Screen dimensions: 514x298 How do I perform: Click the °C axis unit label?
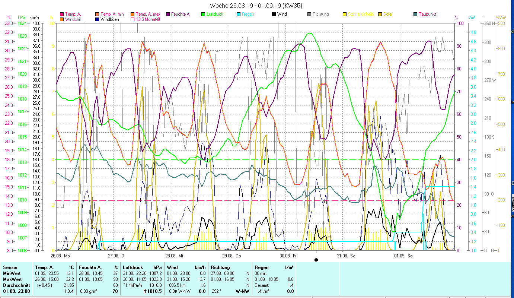coord(9,17)
